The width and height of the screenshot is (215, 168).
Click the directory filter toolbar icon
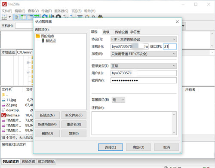[80, 16]
